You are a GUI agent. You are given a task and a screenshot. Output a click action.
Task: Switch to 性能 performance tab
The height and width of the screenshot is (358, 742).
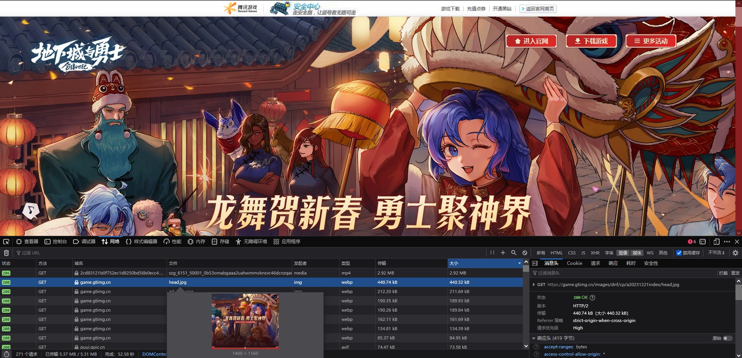click(x=172, y=242)
